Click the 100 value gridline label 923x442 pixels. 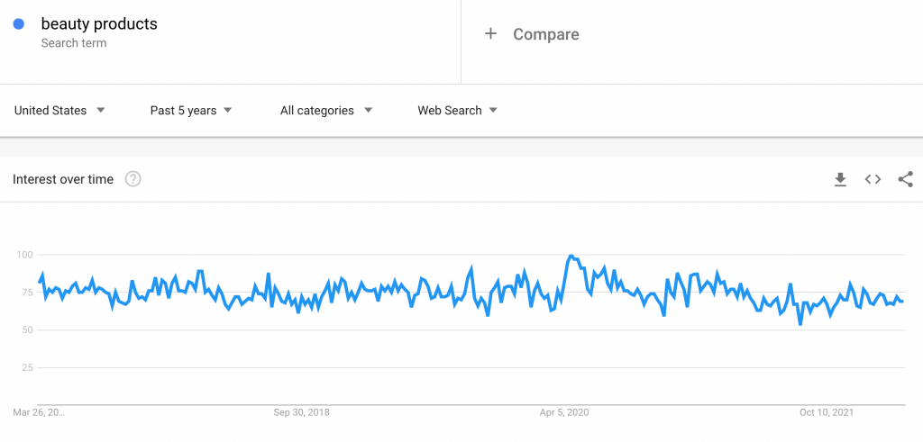click(24, 255)
